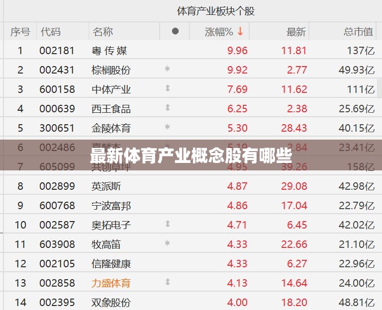Click the black dot column header

175,31
